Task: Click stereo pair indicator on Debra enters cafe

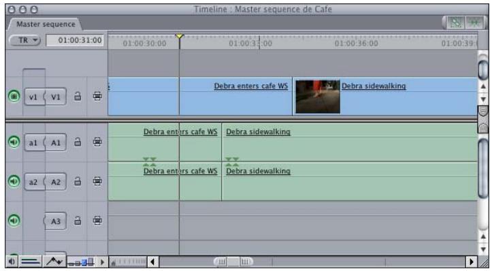Action: click(x=149, y=162)
